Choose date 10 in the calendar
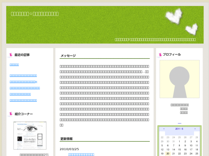Screen dimensions: 209x156 tap(191, 145)
